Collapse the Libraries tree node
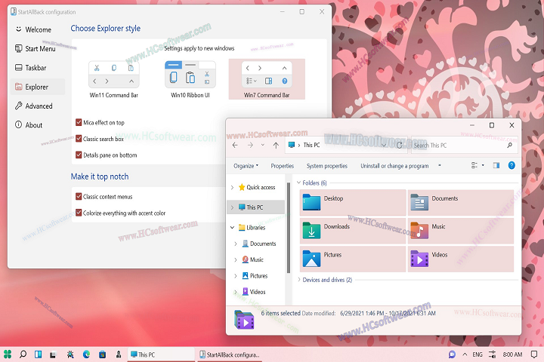 tap(232, 228)
